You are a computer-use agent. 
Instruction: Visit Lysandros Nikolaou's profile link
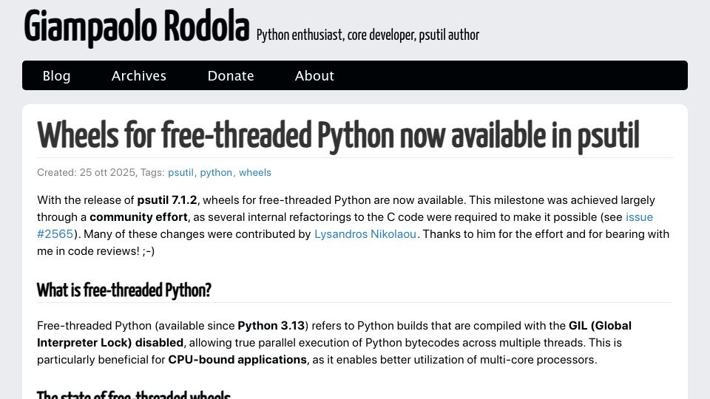pyautogui.click(x=365, y=234)
